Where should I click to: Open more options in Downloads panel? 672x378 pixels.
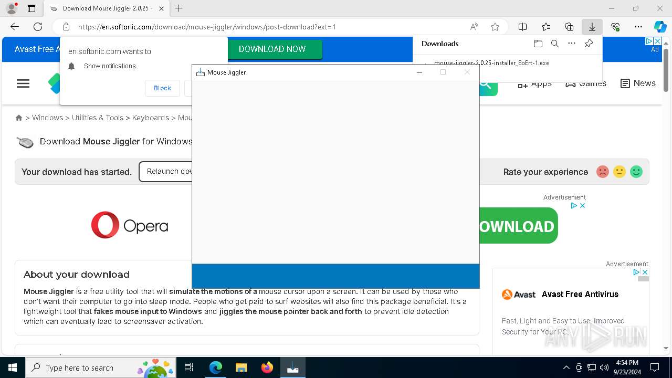[x=572, y=44]
